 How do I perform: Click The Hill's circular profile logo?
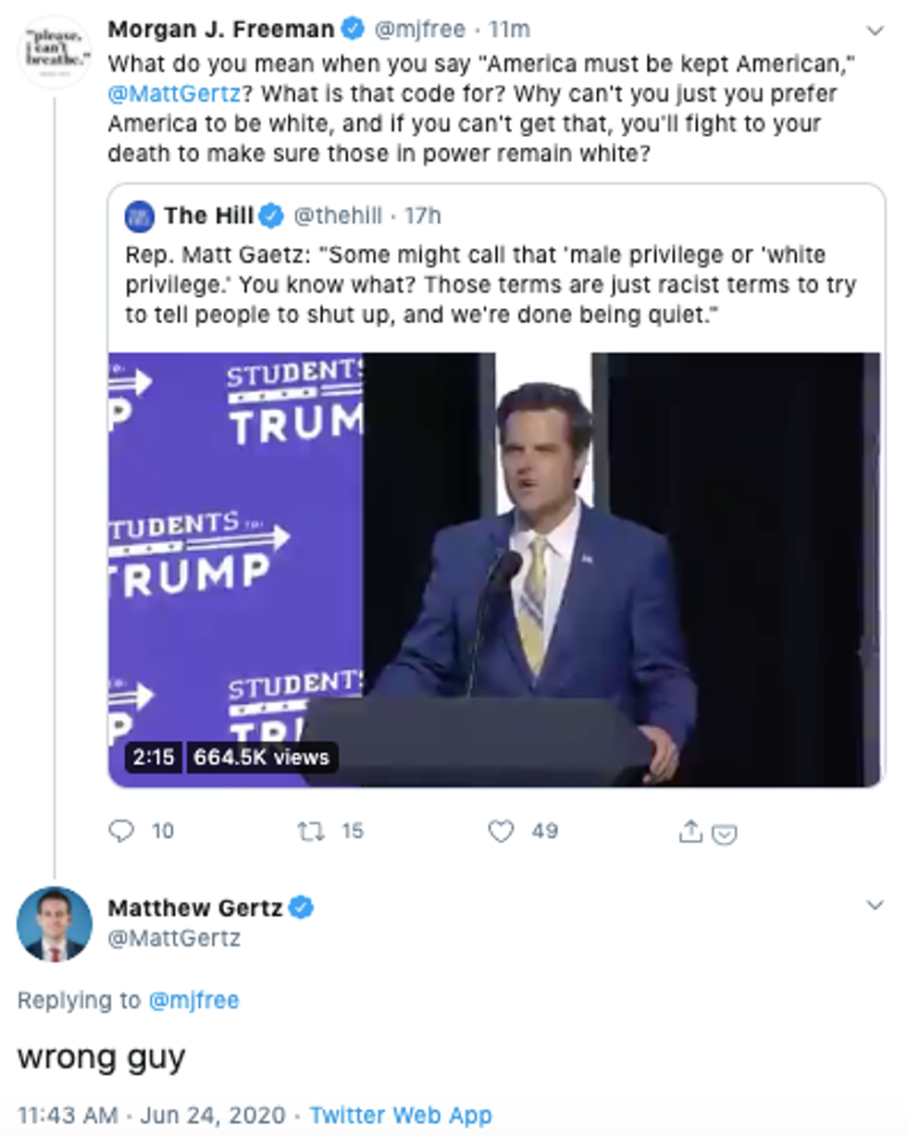coord(138,215)
